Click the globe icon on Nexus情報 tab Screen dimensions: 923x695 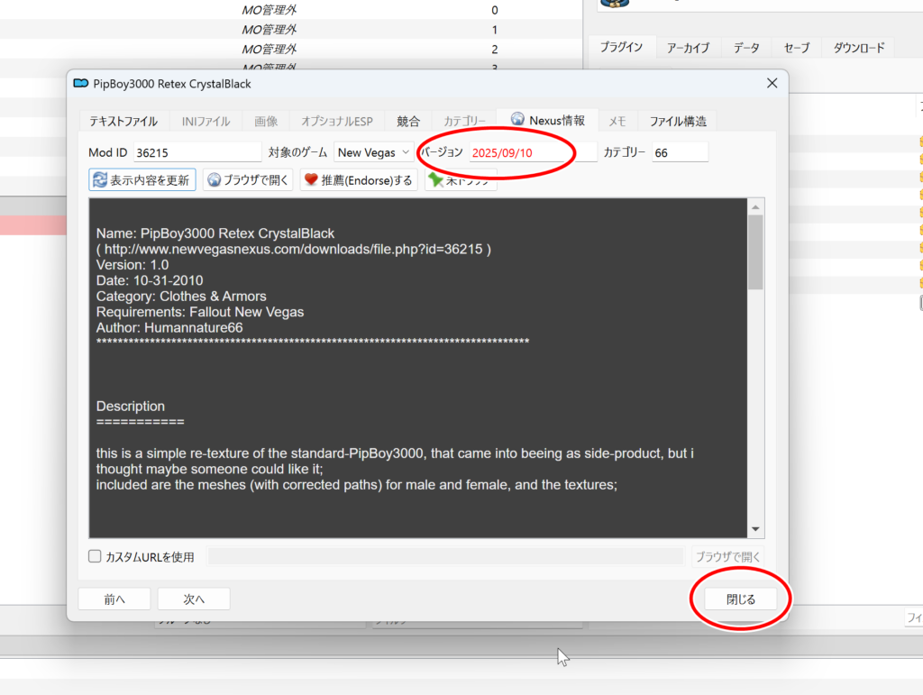tap(517, 120)
